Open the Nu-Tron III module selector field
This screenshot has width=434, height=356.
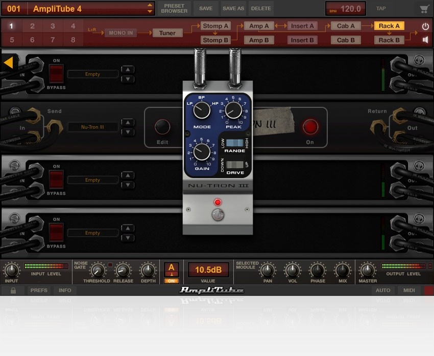93,127
